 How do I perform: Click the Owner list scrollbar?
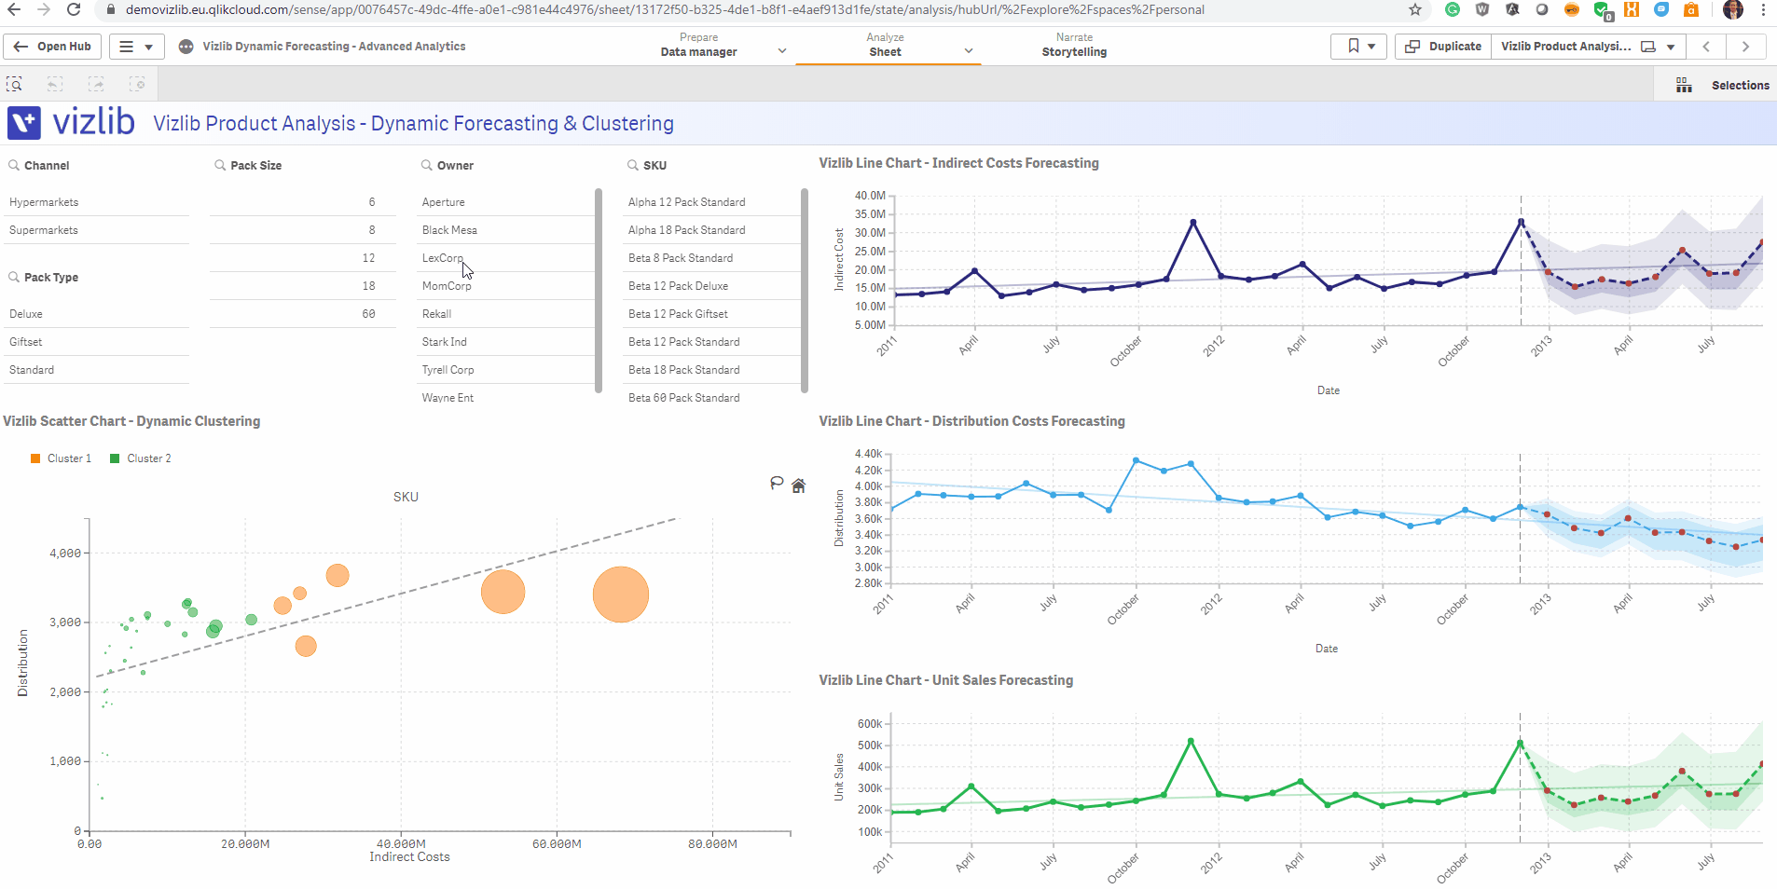[599, 291]
